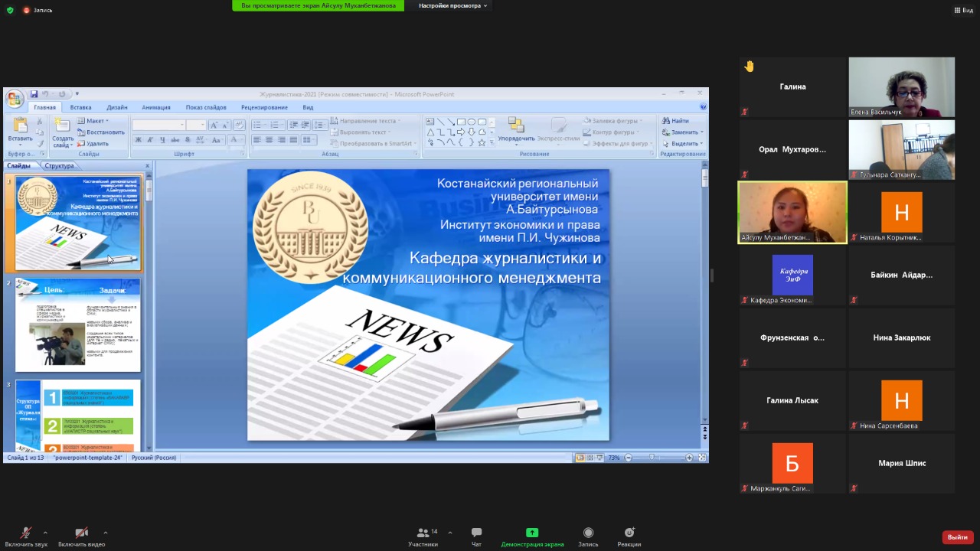Click Найти find button
This screenshot has width=980, height=551.
pos(676,121)
